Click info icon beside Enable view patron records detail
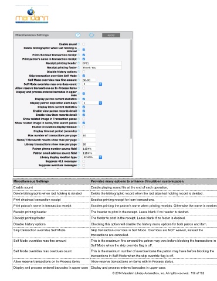Viewport: 217px width, 281px height. click(79, 111)
